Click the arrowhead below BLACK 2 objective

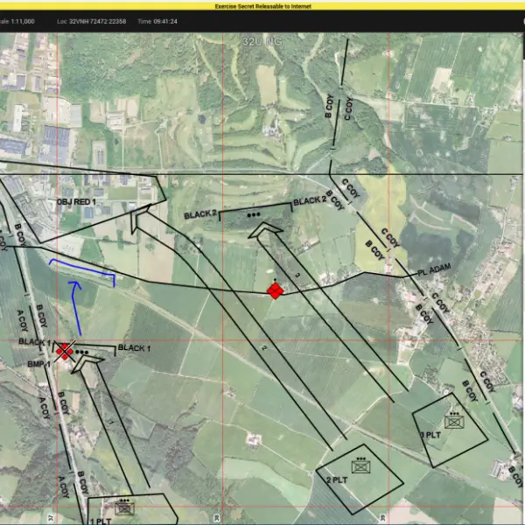(x=267, y=230)
